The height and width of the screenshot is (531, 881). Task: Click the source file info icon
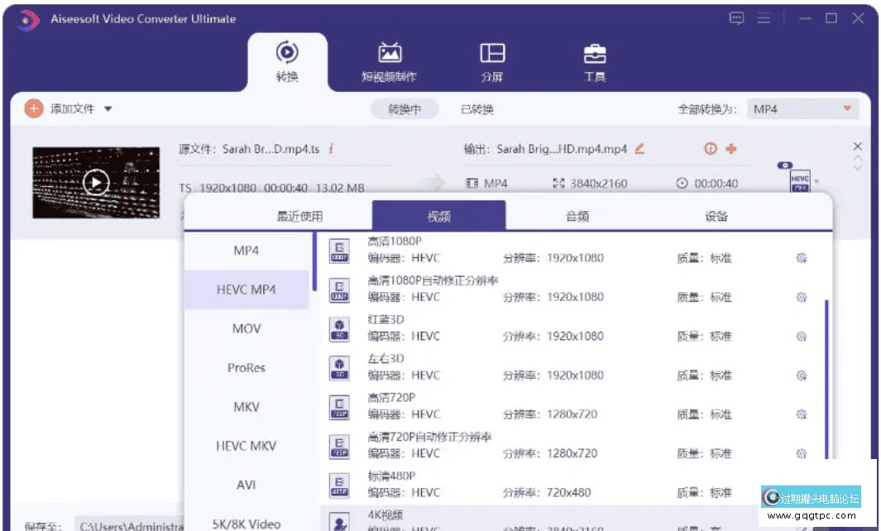coord(331,149)
